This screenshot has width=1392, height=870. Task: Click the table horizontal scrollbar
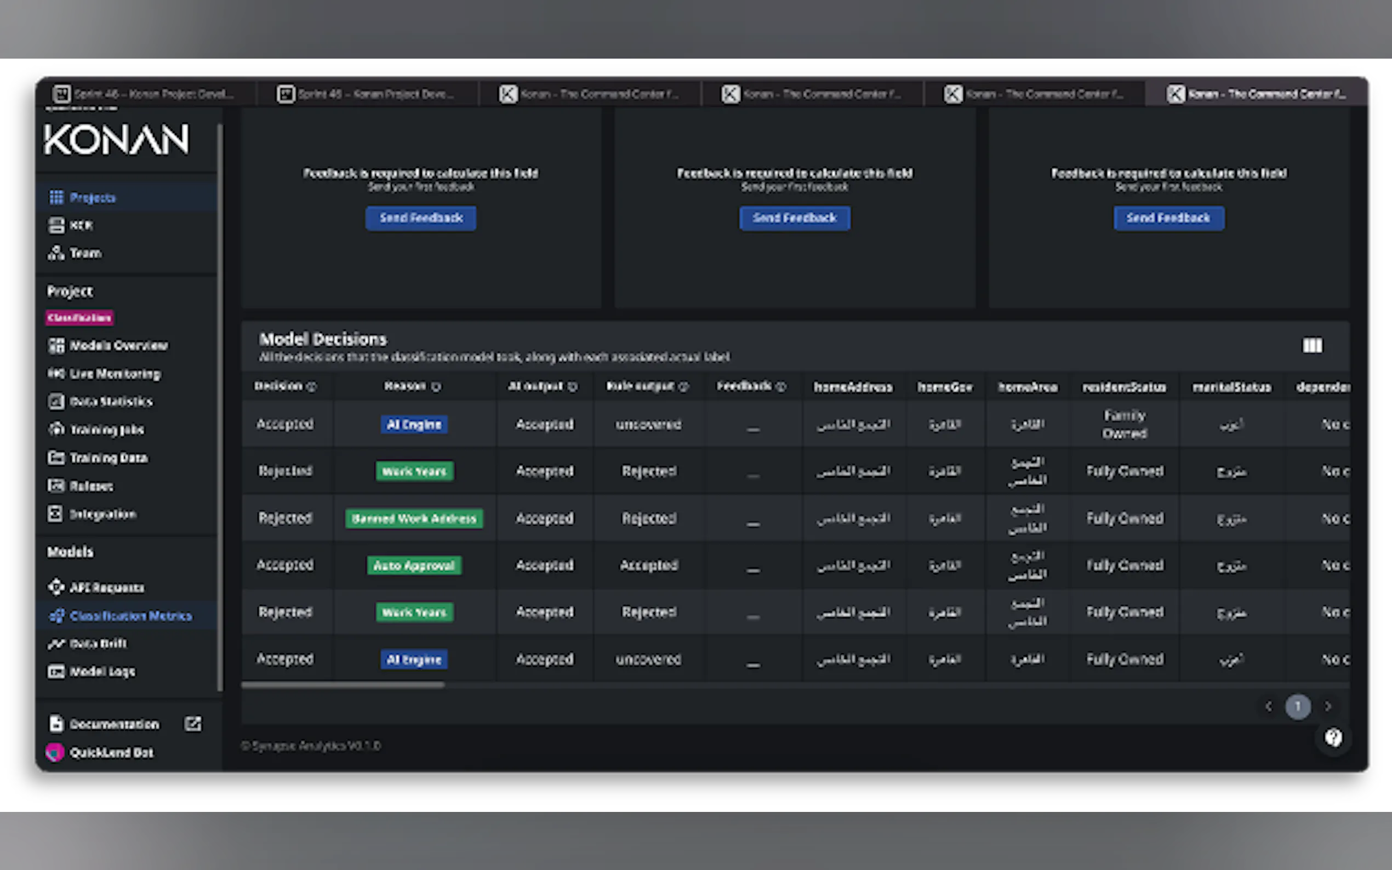(x=343, y=685)
